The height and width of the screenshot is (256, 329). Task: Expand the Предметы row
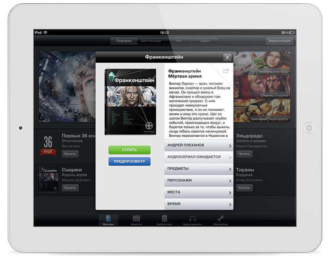198,169
